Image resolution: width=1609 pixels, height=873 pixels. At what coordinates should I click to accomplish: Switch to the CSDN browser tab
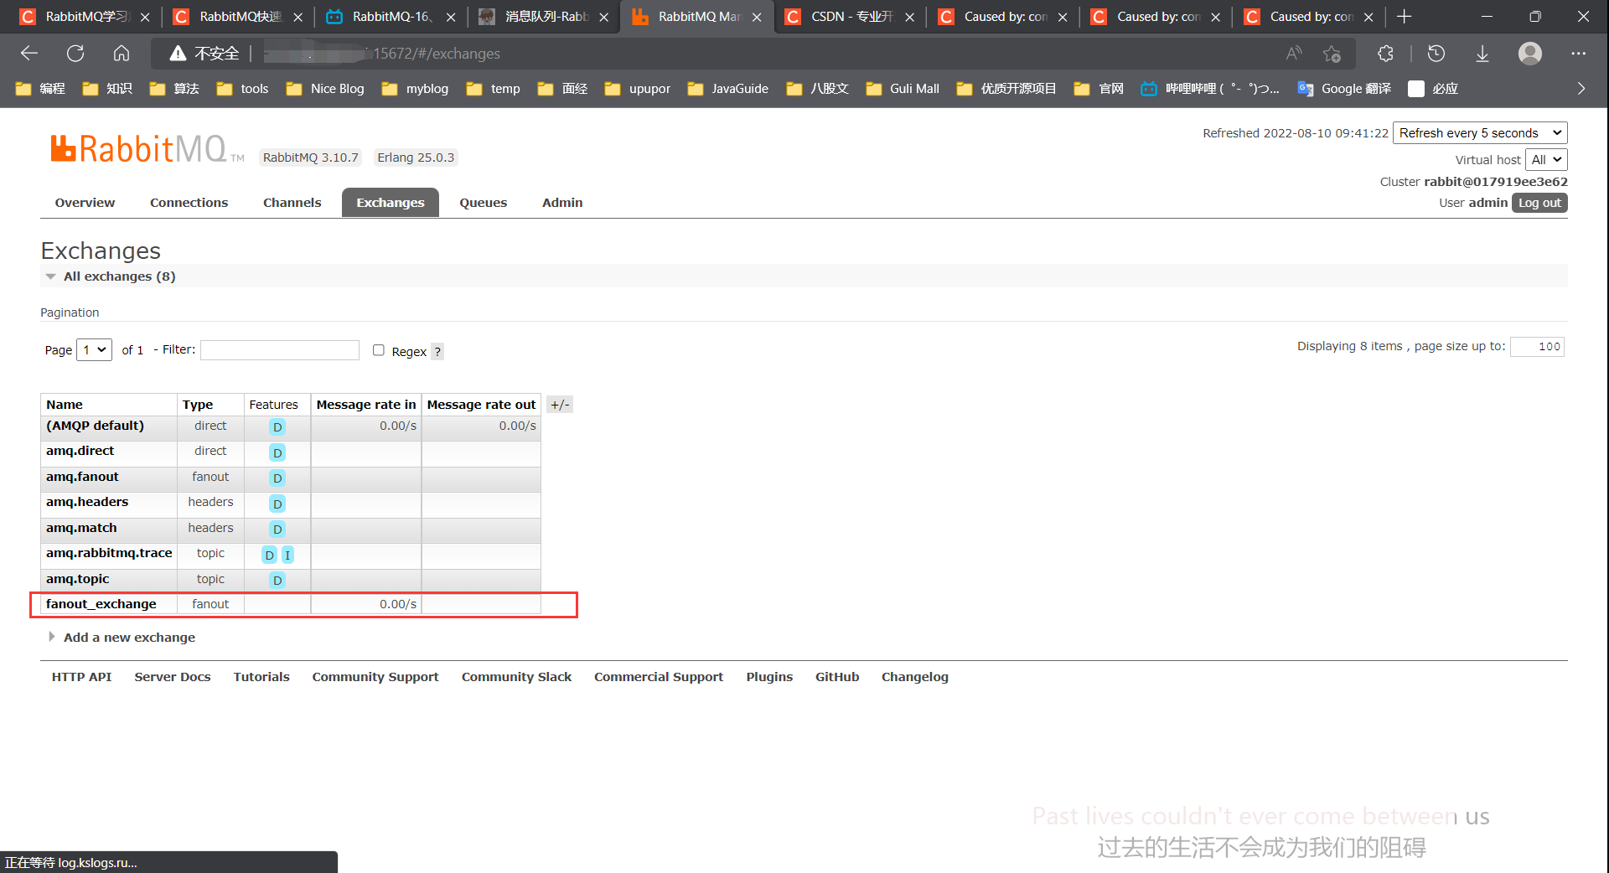click(x=849, y=17)
